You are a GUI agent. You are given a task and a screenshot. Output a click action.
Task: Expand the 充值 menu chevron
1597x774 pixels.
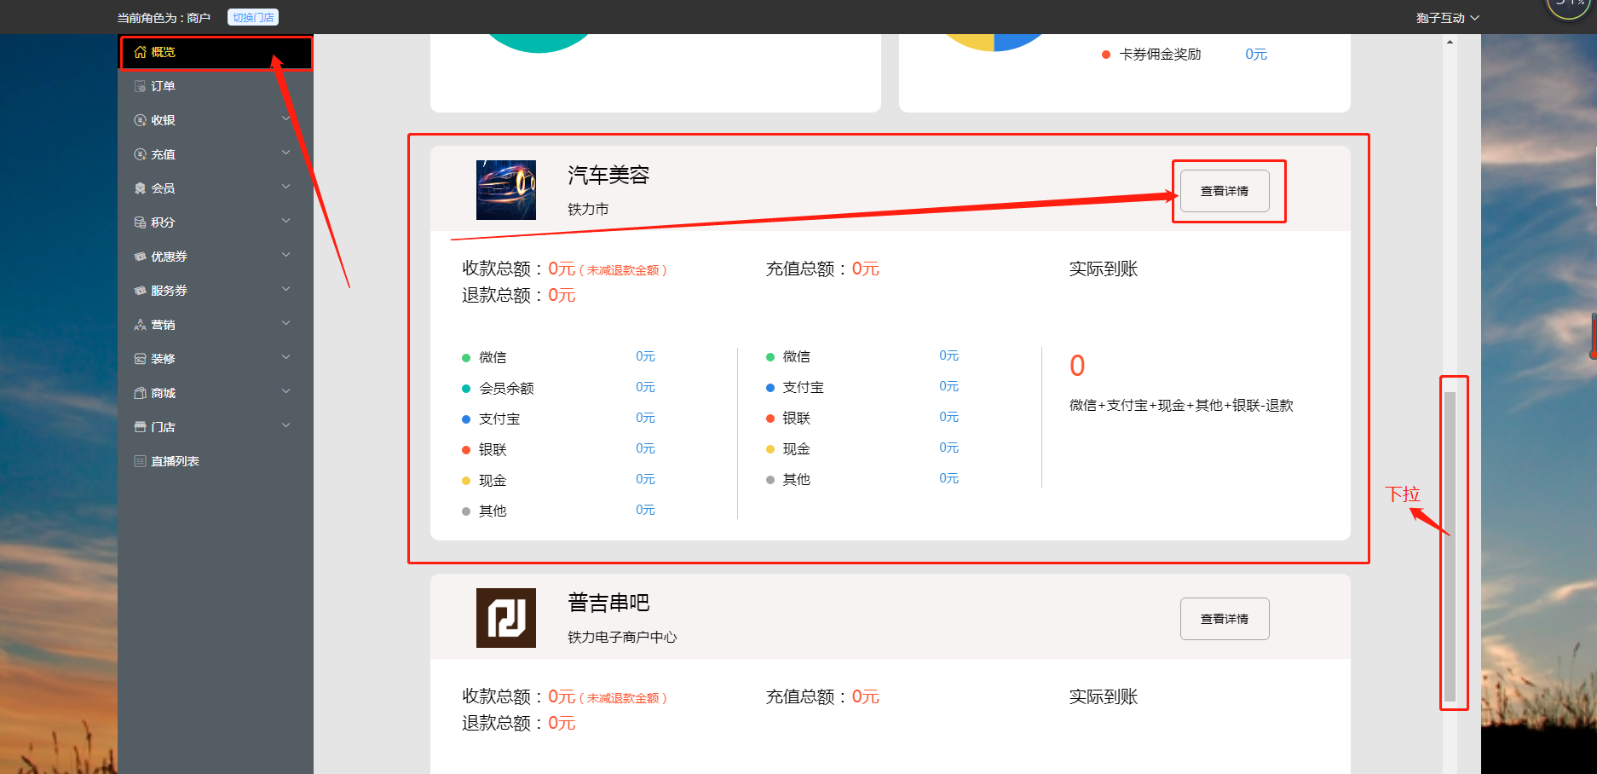(x=286, y=153)
